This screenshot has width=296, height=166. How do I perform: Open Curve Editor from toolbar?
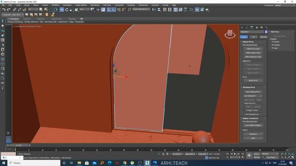point(180,10)
